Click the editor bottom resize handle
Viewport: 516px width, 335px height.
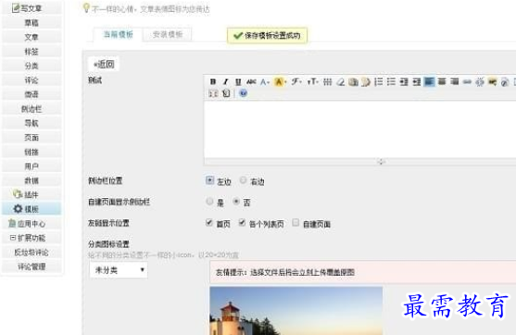(381, 161)
